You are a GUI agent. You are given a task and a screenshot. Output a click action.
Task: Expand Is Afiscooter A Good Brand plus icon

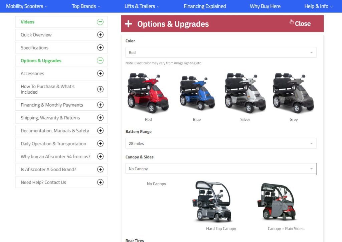100,169
